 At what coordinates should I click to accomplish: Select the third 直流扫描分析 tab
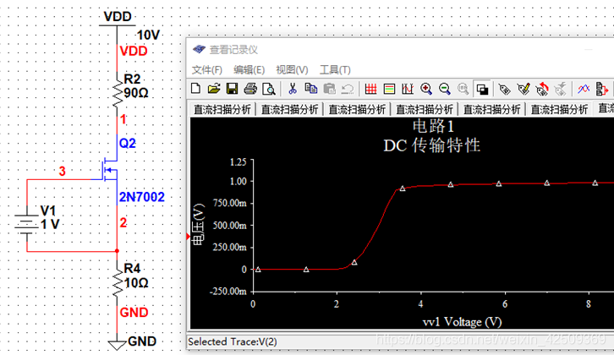coord(357,110)
